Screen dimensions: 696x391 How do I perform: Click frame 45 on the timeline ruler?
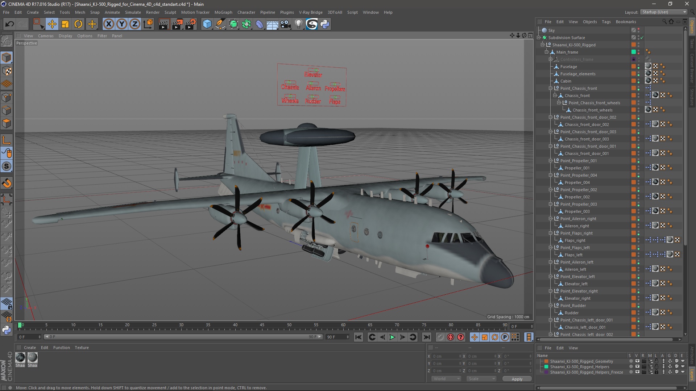pyautogui.click(x=262, y=325)
